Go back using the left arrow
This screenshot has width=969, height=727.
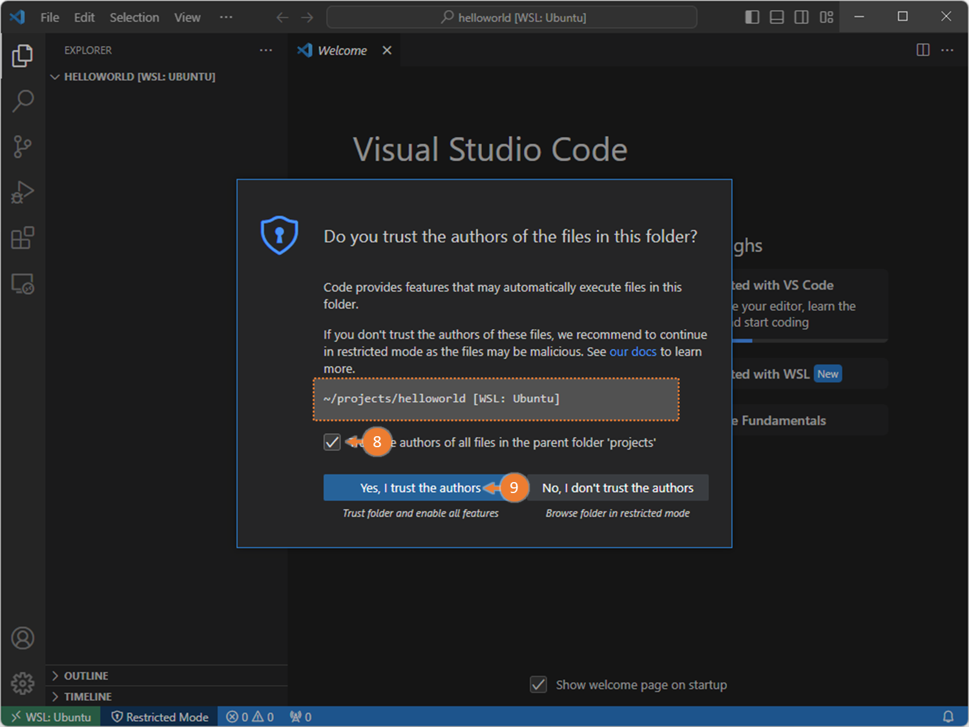[x=282, y=17]
